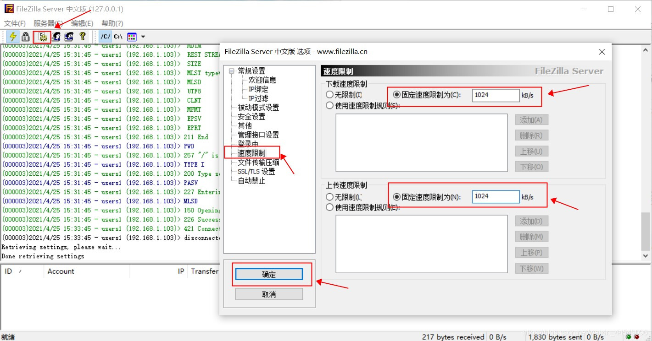The width and height of the screenshot is (652, 341).
Task: Click the upload speed rules list box
Action: pyautogui.click(x=422, y=244)
